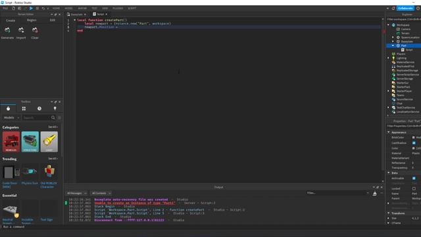The image size is (421, 237).
Task: Clear the Output panel with broom icon
Action: tap(374, 194)
